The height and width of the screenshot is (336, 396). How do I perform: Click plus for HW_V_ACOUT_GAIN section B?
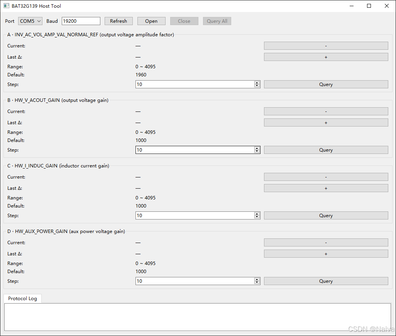(326, 123)
